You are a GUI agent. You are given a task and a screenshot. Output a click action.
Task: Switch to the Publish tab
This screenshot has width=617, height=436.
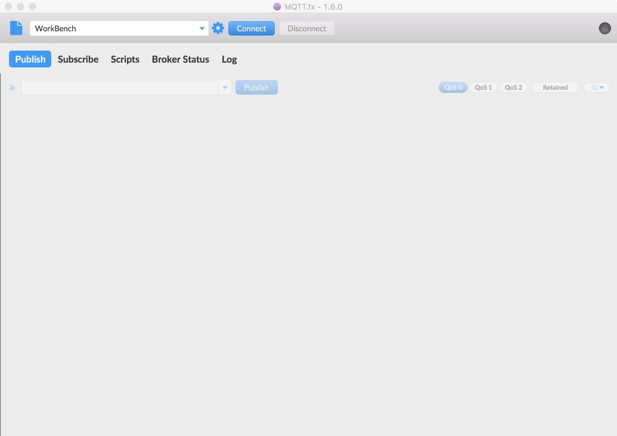click(x=30, y=59)
